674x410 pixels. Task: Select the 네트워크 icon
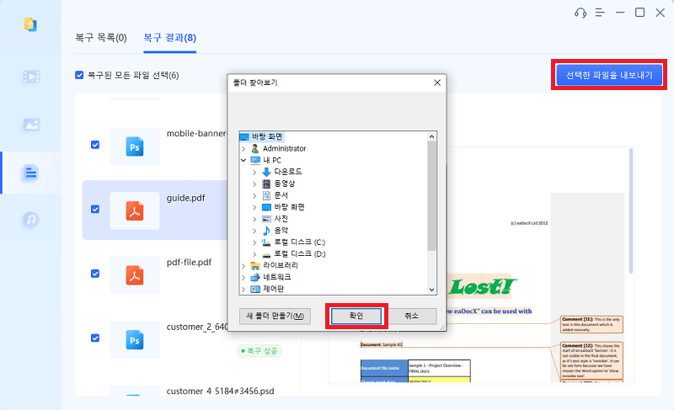[x=255, y=277]
